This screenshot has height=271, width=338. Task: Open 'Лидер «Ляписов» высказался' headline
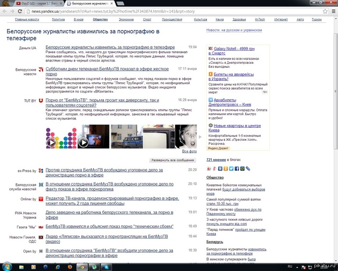pos(107,239)
